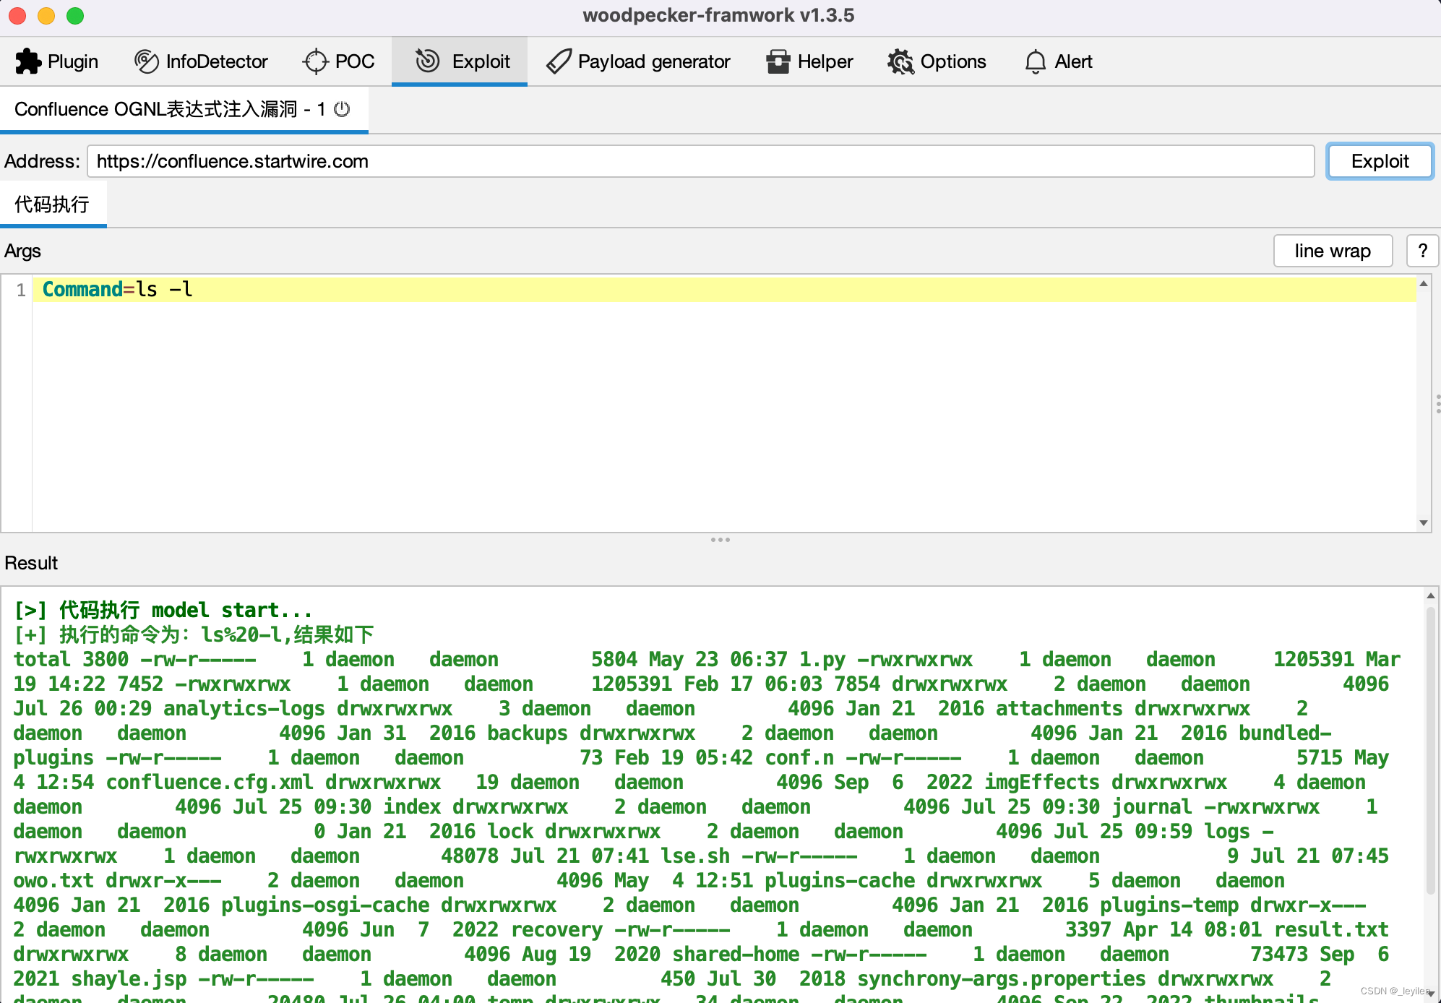The width and height of the screenshot is (1441, 1003).
Task: Enable line wrap in the Args editor
Action: point(1333,251)
